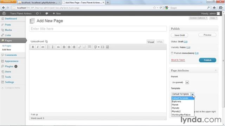Toggle the spellchecker
Screen dimensions: 225x126
pos(95,47)
